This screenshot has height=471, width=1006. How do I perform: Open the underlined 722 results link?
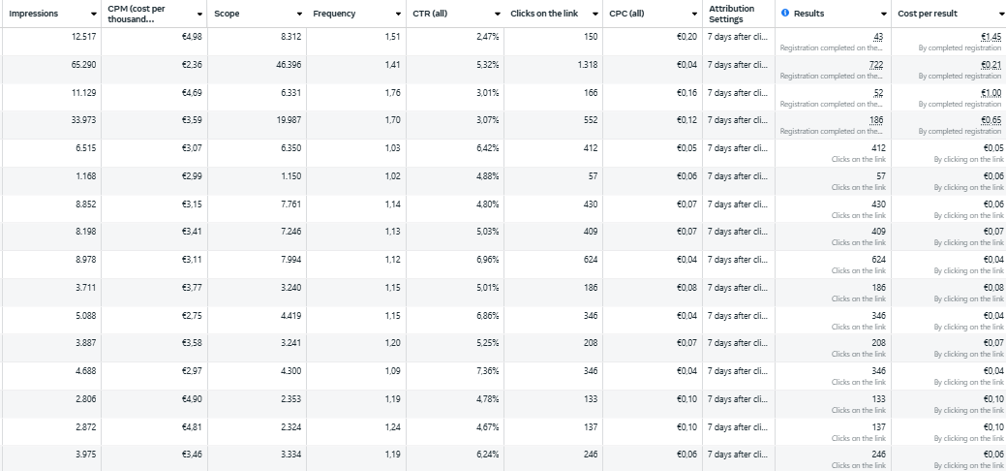875,64
